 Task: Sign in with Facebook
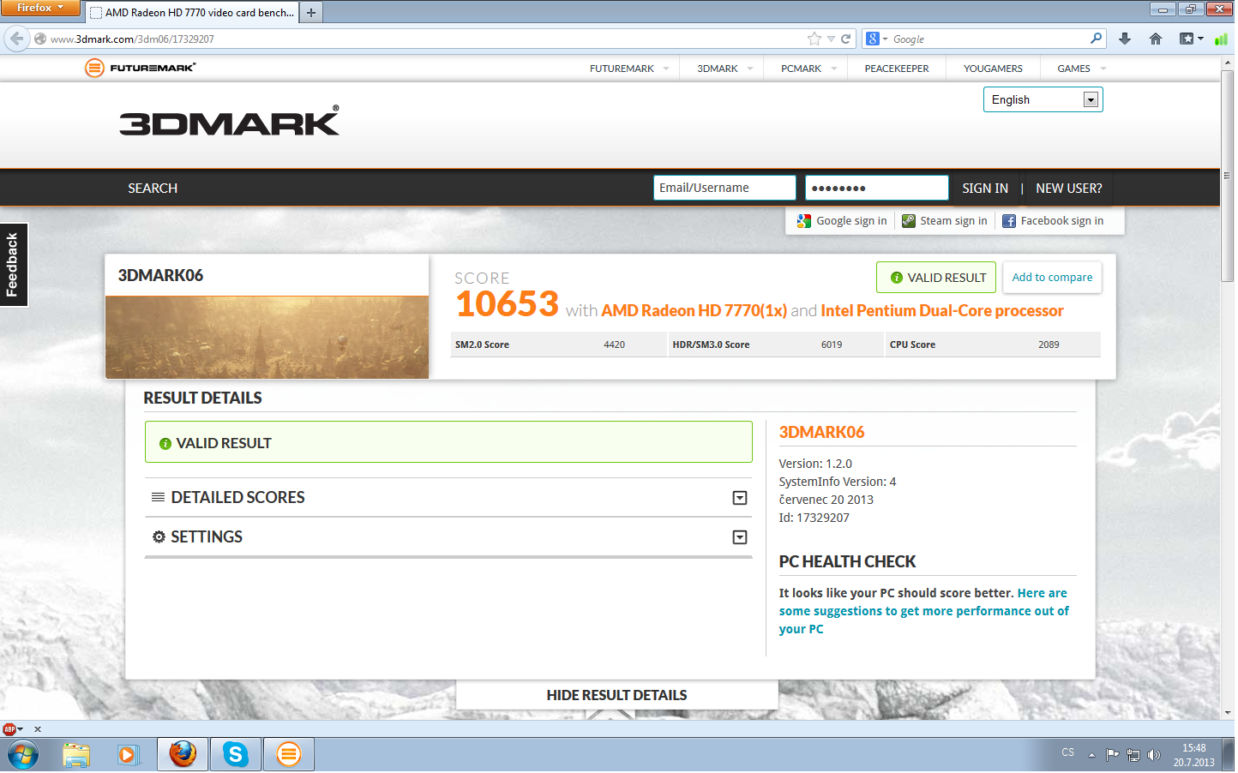[1054, 221]
